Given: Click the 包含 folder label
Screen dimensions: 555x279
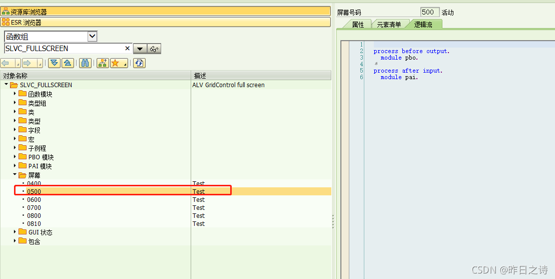Looking at the screenshot, I should coord(35,241).
